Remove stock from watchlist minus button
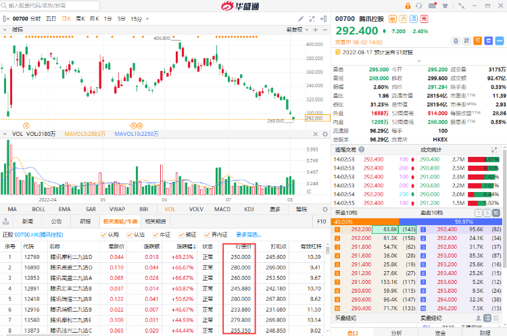507x336 pixels. [x=500, y=41]
